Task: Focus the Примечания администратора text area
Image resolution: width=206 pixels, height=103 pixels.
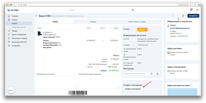Action: 99,82
